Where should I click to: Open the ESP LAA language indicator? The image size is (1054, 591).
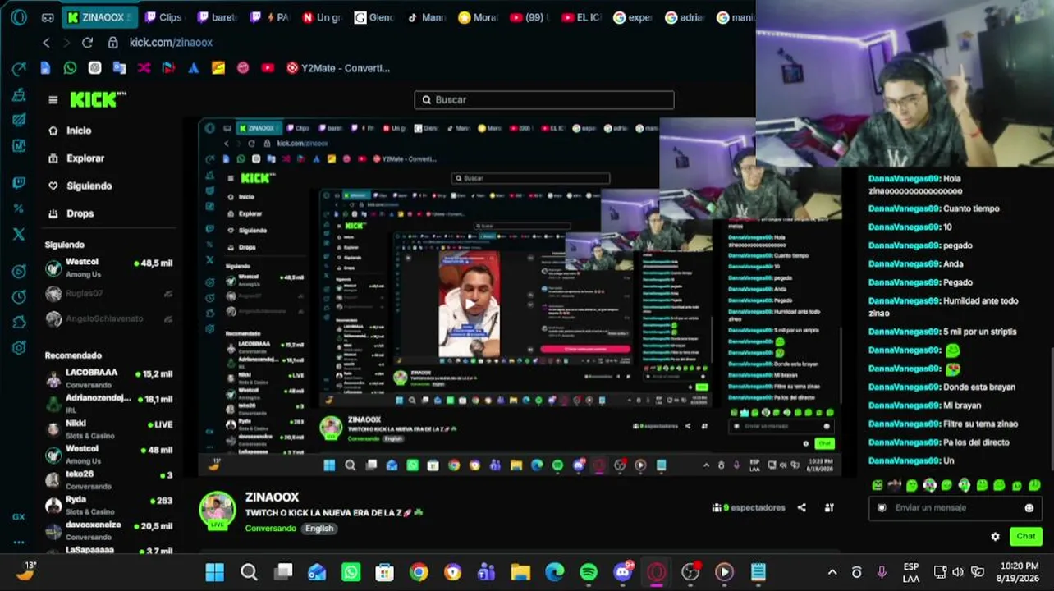pyautogui.click(x=911, y=572)
